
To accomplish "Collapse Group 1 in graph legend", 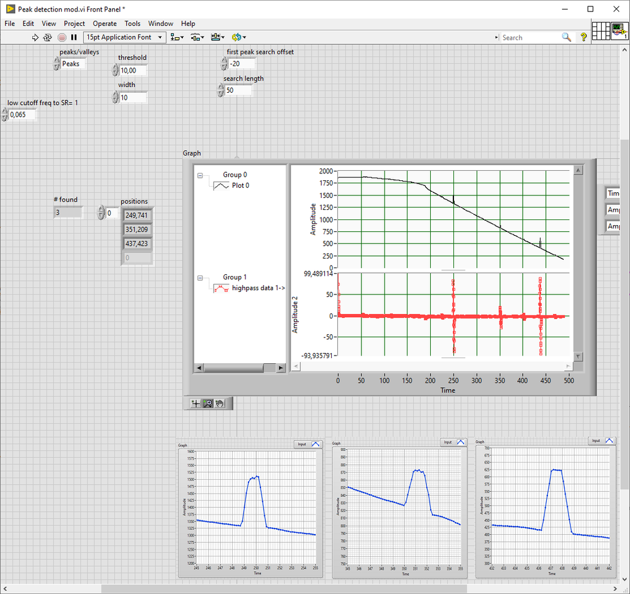I will pyautogui.click(x=200, y=278).
